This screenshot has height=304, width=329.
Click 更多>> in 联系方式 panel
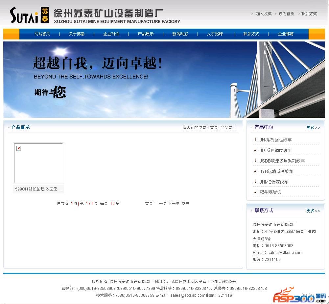pos(313,211)
